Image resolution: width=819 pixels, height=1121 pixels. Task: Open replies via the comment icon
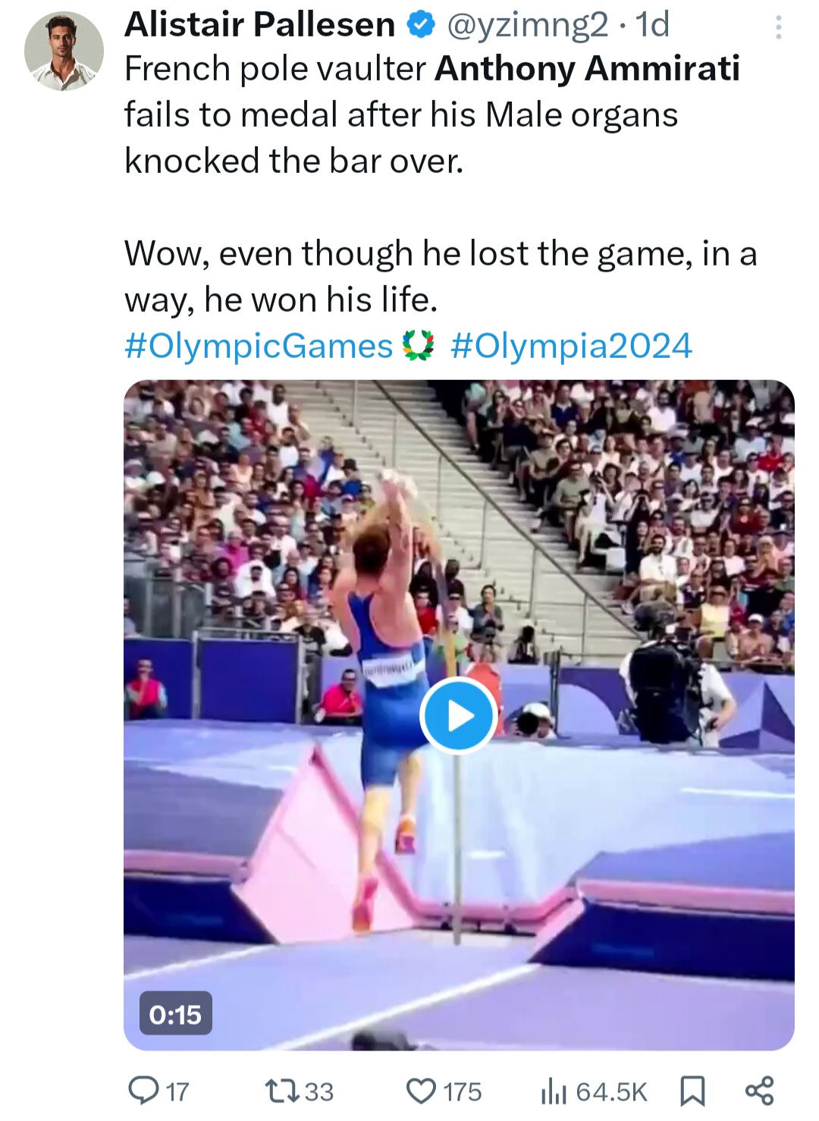pyautogui.click(x=141, y=1091)
